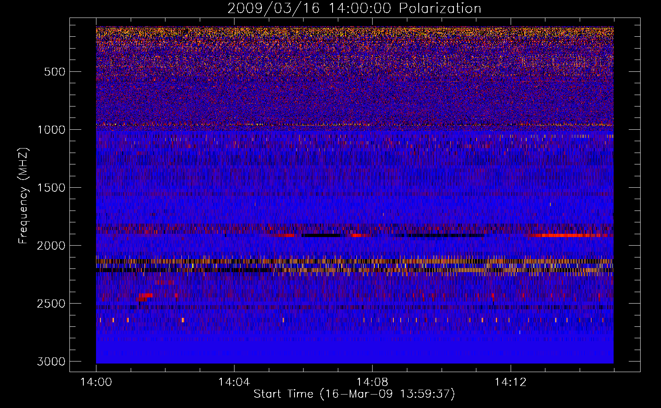Click the 14:04 time axis label

pos(234,382)
